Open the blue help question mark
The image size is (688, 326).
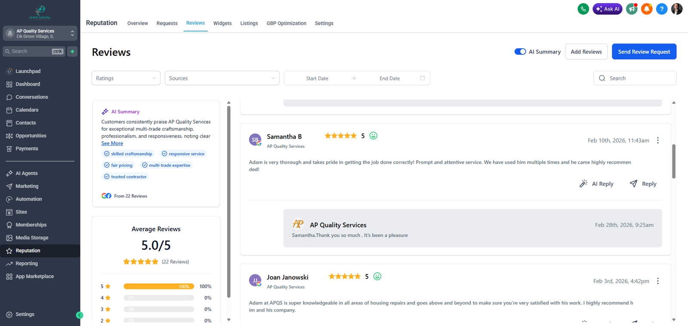pyautogui.click(x=662, y=9)
